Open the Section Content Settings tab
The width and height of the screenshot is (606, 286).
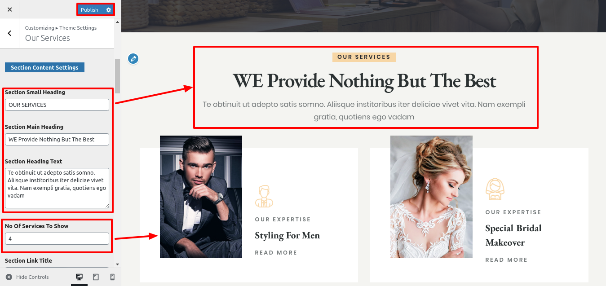coord(44,67)
